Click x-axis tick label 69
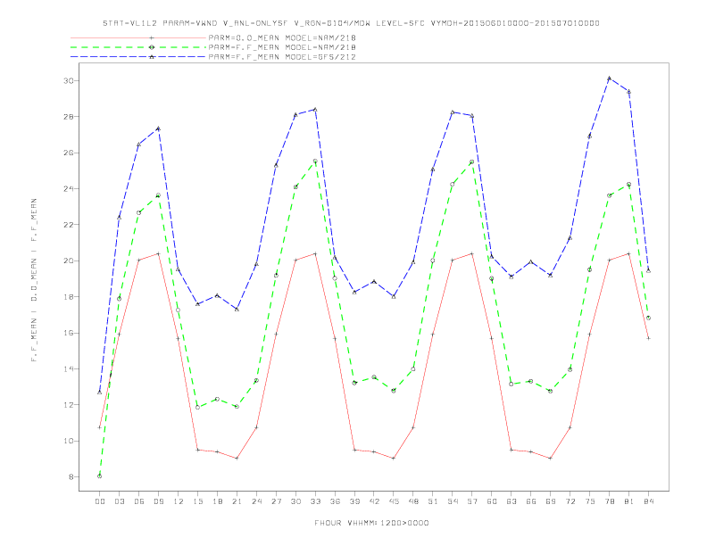This screenshot has height=546, width=707. (x=551, y=501)
